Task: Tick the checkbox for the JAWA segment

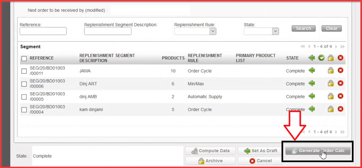Action: 24,71
